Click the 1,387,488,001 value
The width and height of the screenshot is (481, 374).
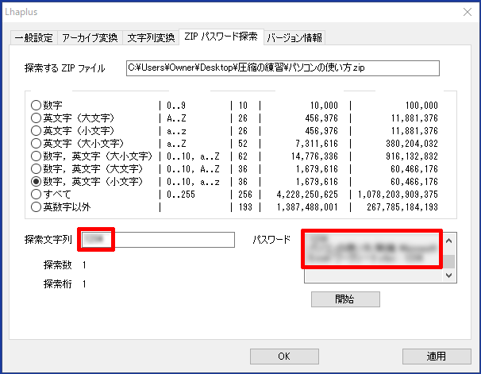pyautogui.click(x=307, y=207)
